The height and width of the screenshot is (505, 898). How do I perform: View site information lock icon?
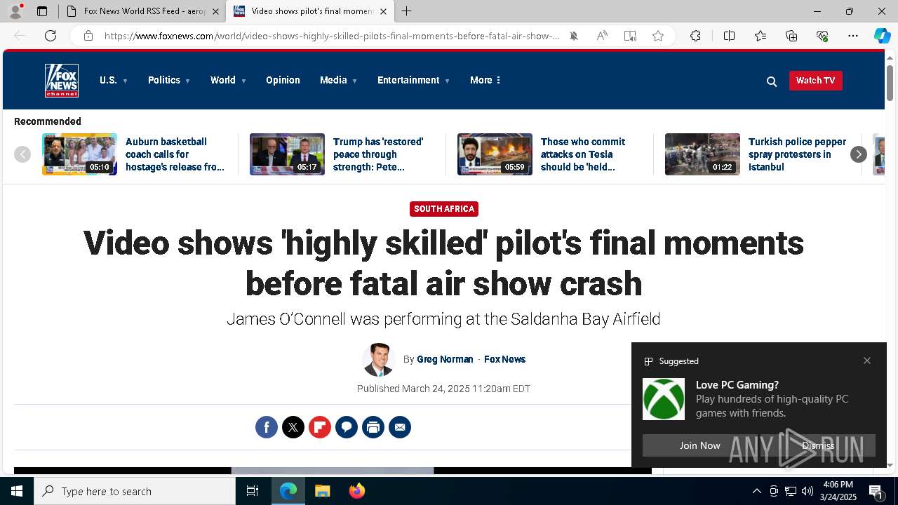coord(88,36)
